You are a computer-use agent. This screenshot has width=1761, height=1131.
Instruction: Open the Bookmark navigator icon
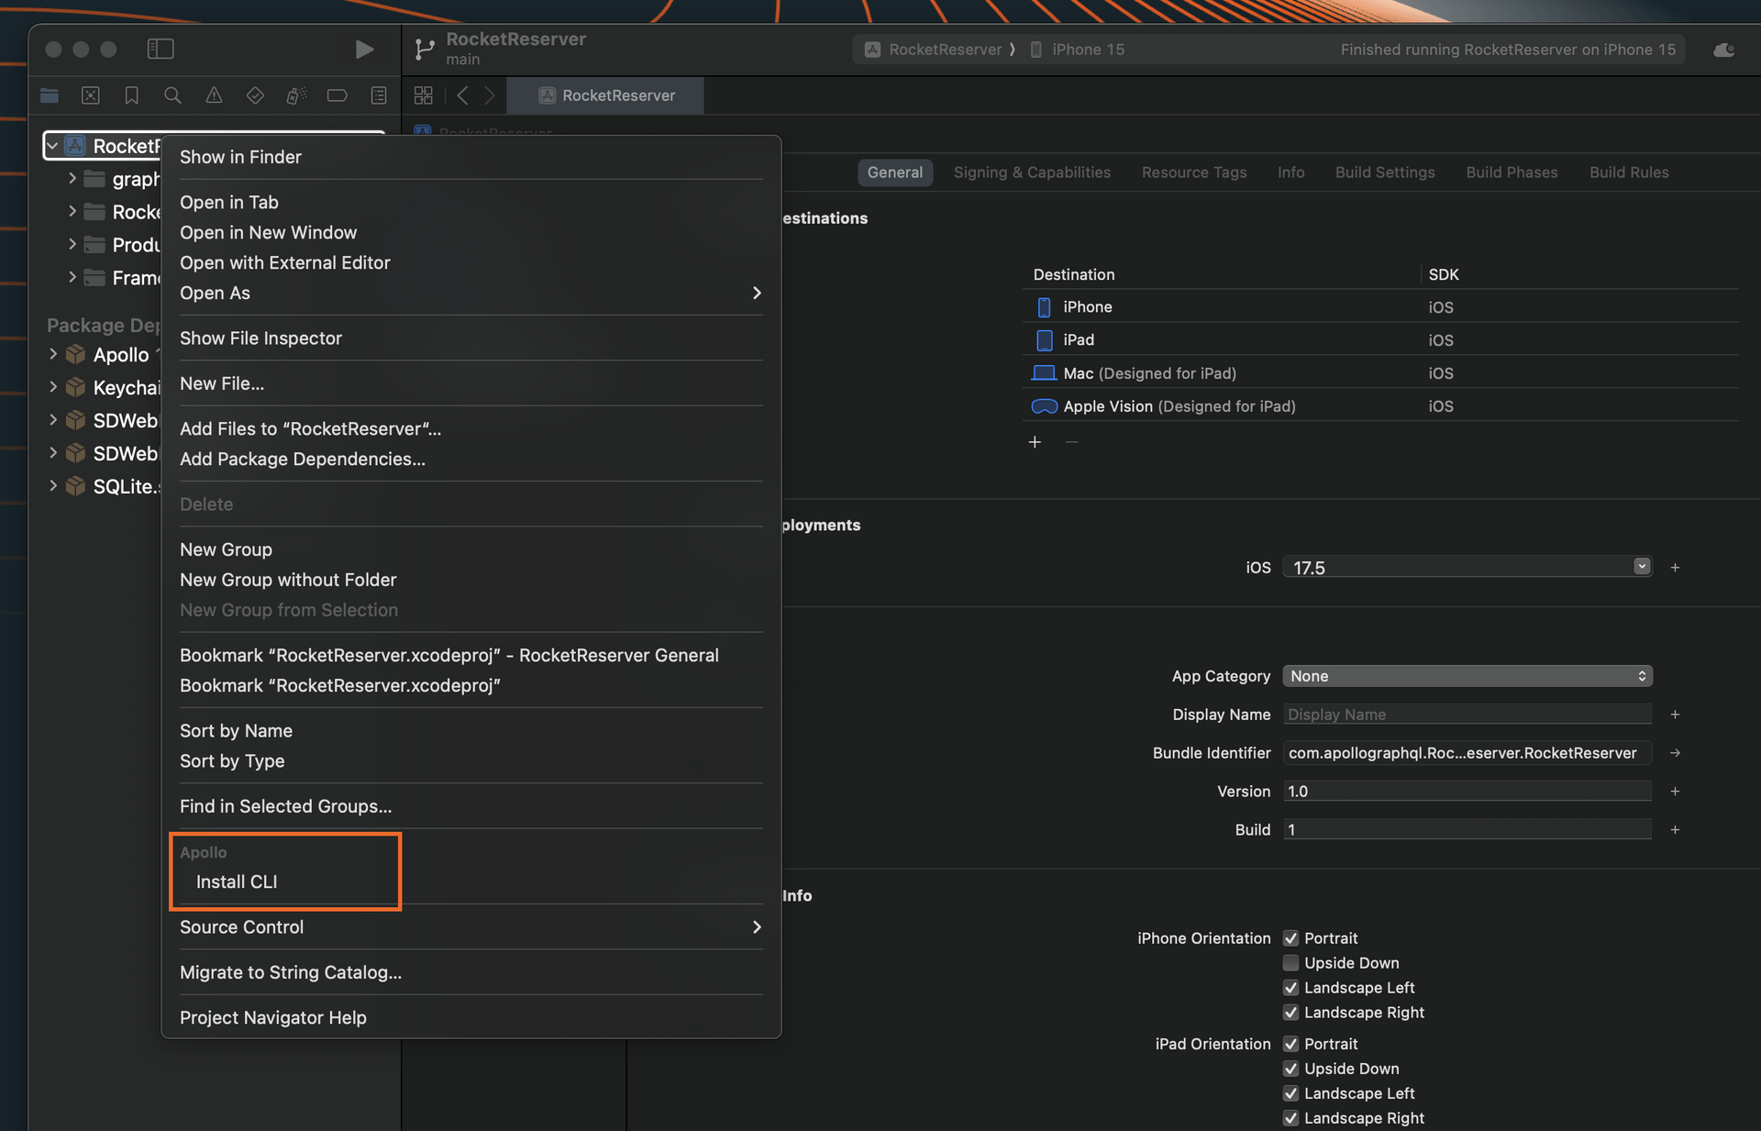[x=131, y=95]
